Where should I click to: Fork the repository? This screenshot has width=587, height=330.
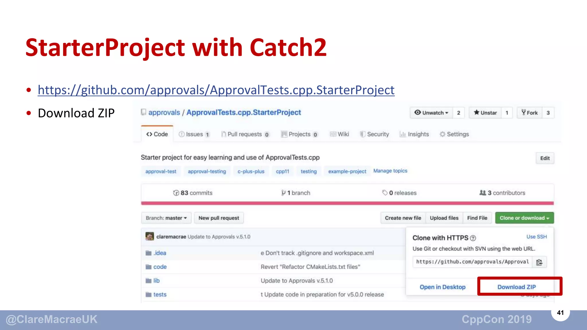tap(529, 113)
